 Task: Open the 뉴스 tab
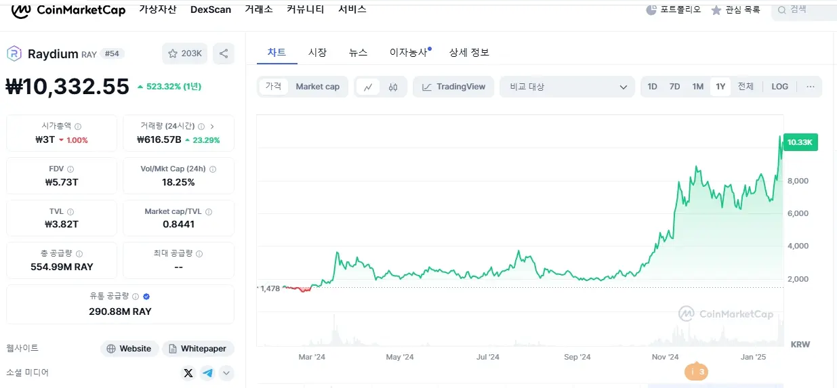pyautogui.click(x=359, y=52)
